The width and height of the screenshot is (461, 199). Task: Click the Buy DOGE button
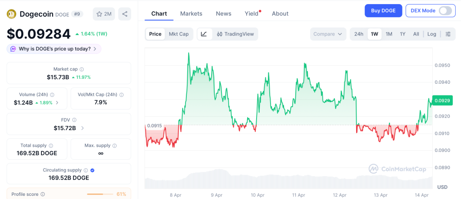click(383, 10)
